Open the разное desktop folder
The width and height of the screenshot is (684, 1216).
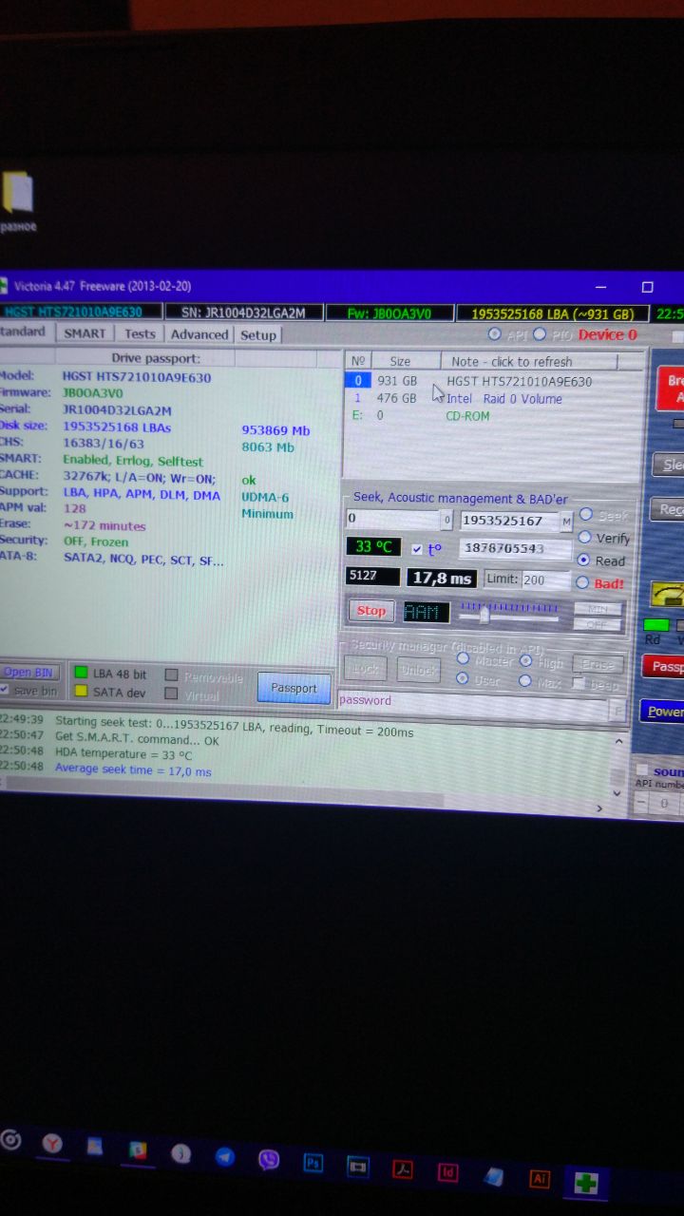click(19, 201)
